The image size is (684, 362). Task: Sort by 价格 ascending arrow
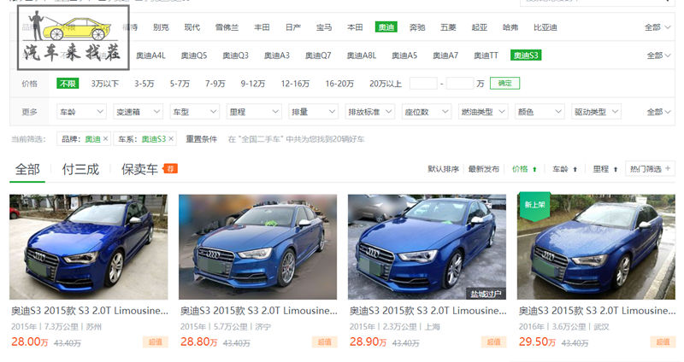click(x=535, y=169)
